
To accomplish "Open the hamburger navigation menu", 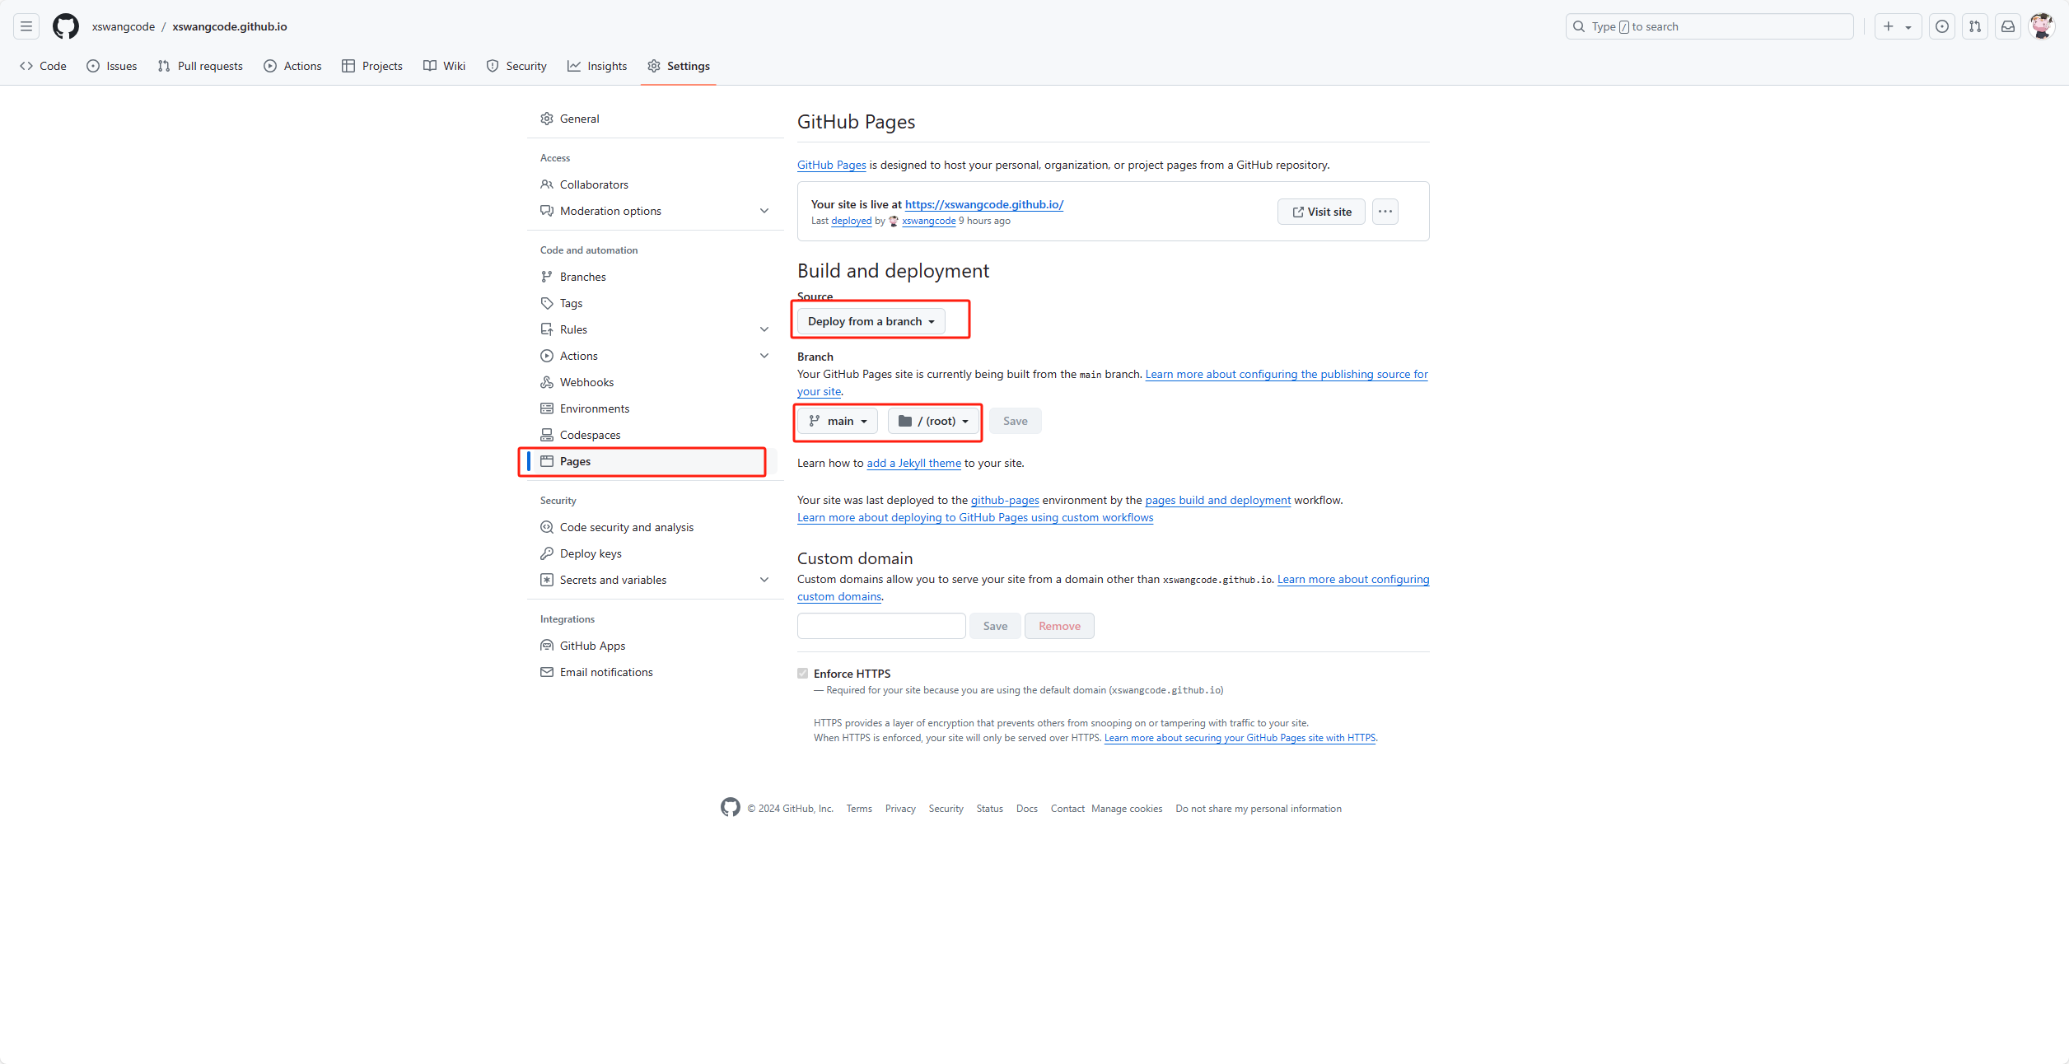I will pos(26,26).
